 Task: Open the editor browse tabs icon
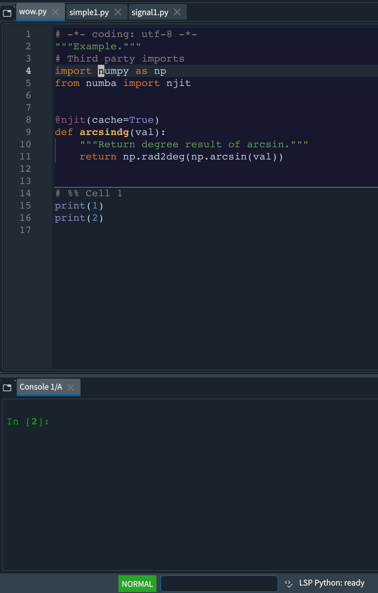[x=7, y=13]
